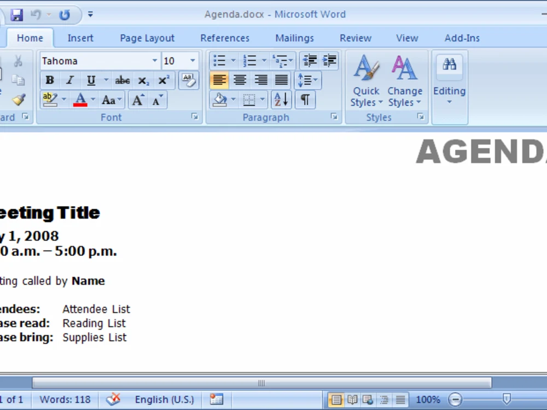Open Quick Styles gallery

[x=366, y=81]
